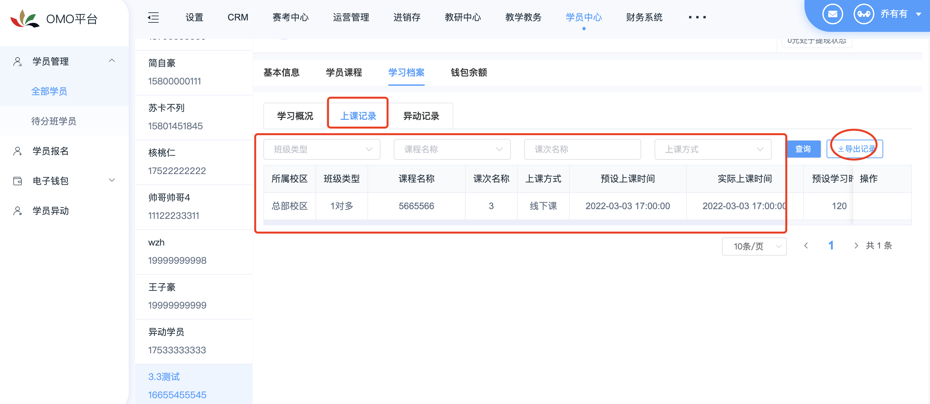This screenshot has height=404, width=930.
Task: Select student wzh in the list
Action: pyautogui.click(x=193, y=251)
